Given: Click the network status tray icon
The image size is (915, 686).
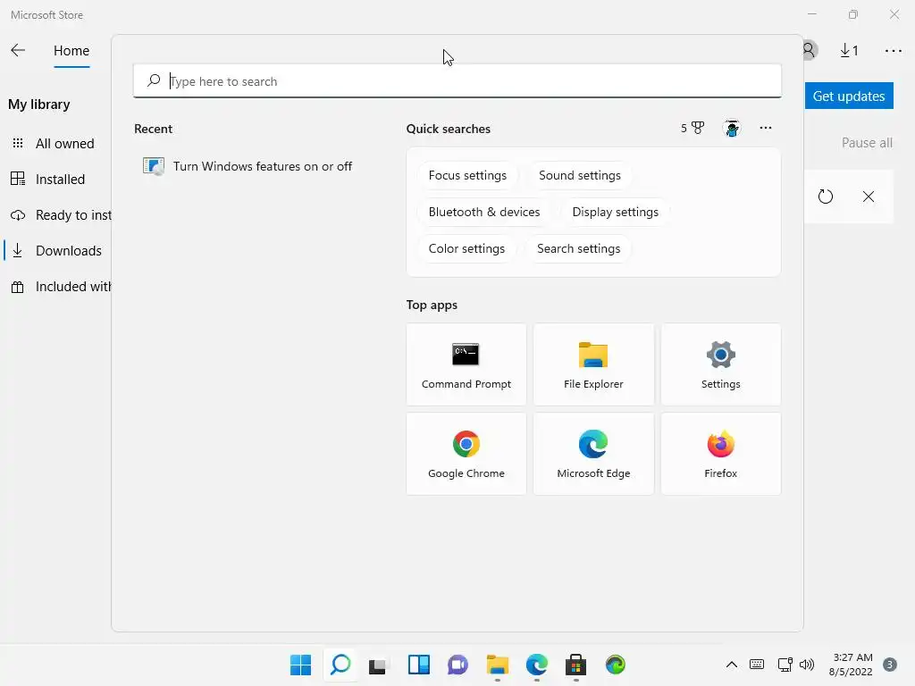Looking at the screenshot, I should 785,665.
